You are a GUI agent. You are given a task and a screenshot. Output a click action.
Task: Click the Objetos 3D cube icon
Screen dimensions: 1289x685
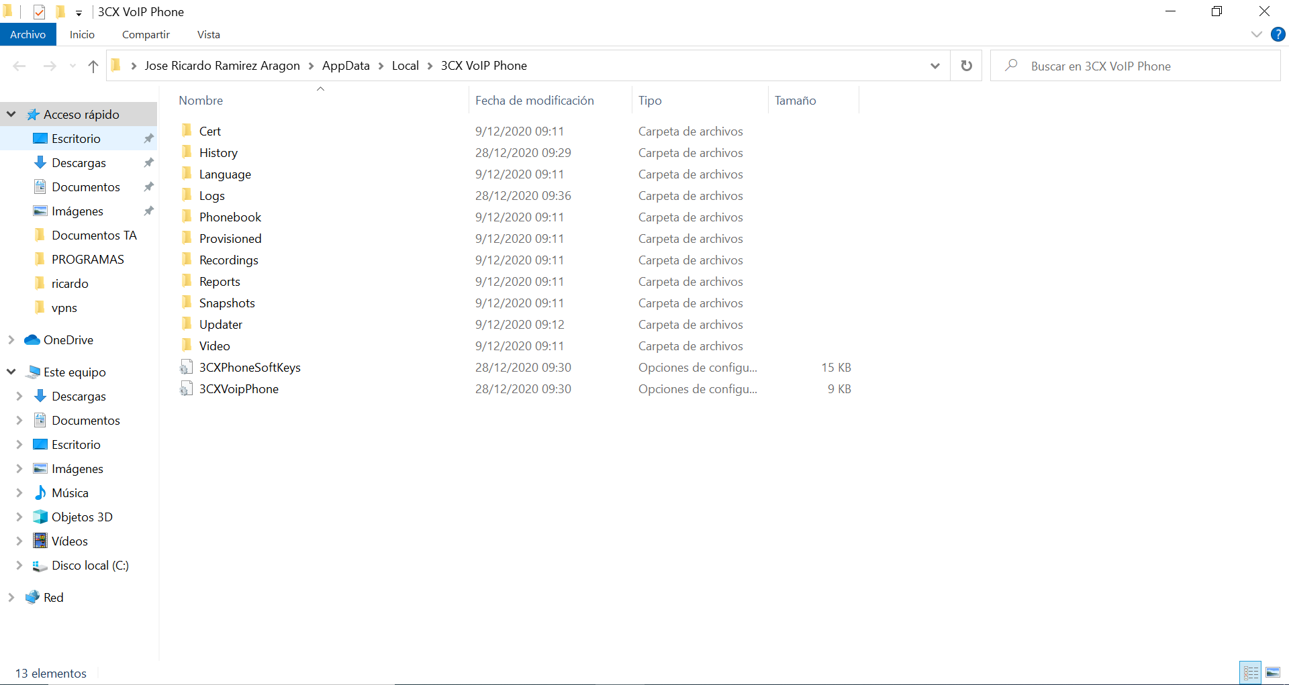40,517
